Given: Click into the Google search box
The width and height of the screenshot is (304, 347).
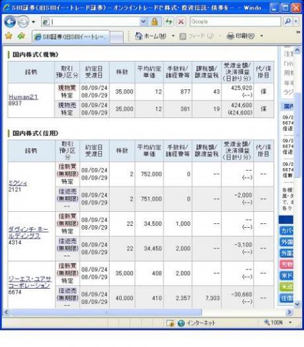Looking at the screenshot, I should click(x=235, y=22).
